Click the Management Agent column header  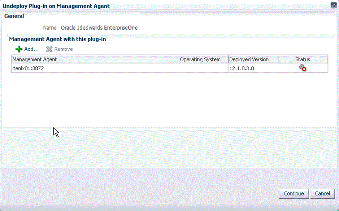(95, 59)
